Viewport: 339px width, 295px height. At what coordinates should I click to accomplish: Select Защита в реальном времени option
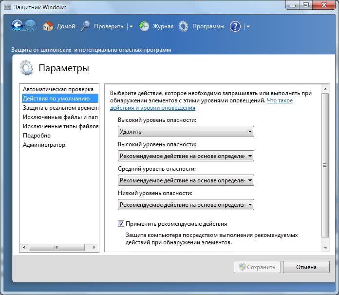click(60, 108)
